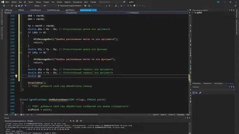Open the Справка menu
239x134 pixels.
(93, 2)
